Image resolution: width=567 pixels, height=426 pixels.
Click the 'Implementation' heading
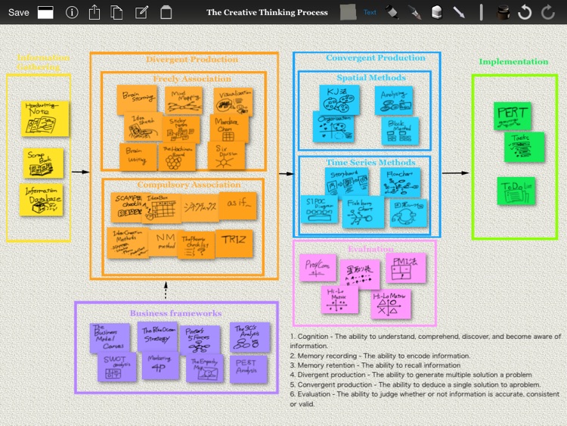pos(513,62)
